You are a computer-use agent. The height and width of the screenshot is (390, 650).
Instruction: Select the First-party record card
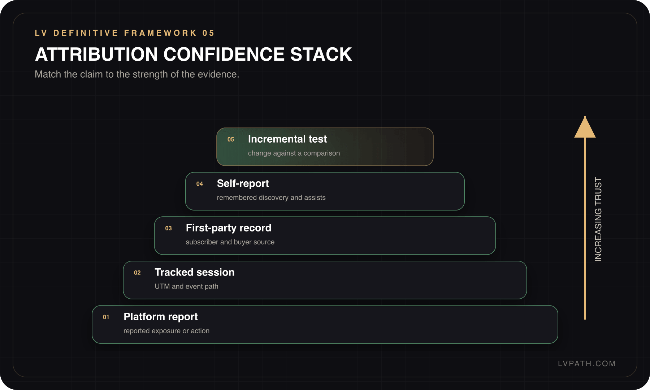click(x=325, y=236)
